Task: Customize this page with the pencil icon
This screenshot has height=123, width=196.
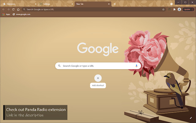Action: pos(191,118)
